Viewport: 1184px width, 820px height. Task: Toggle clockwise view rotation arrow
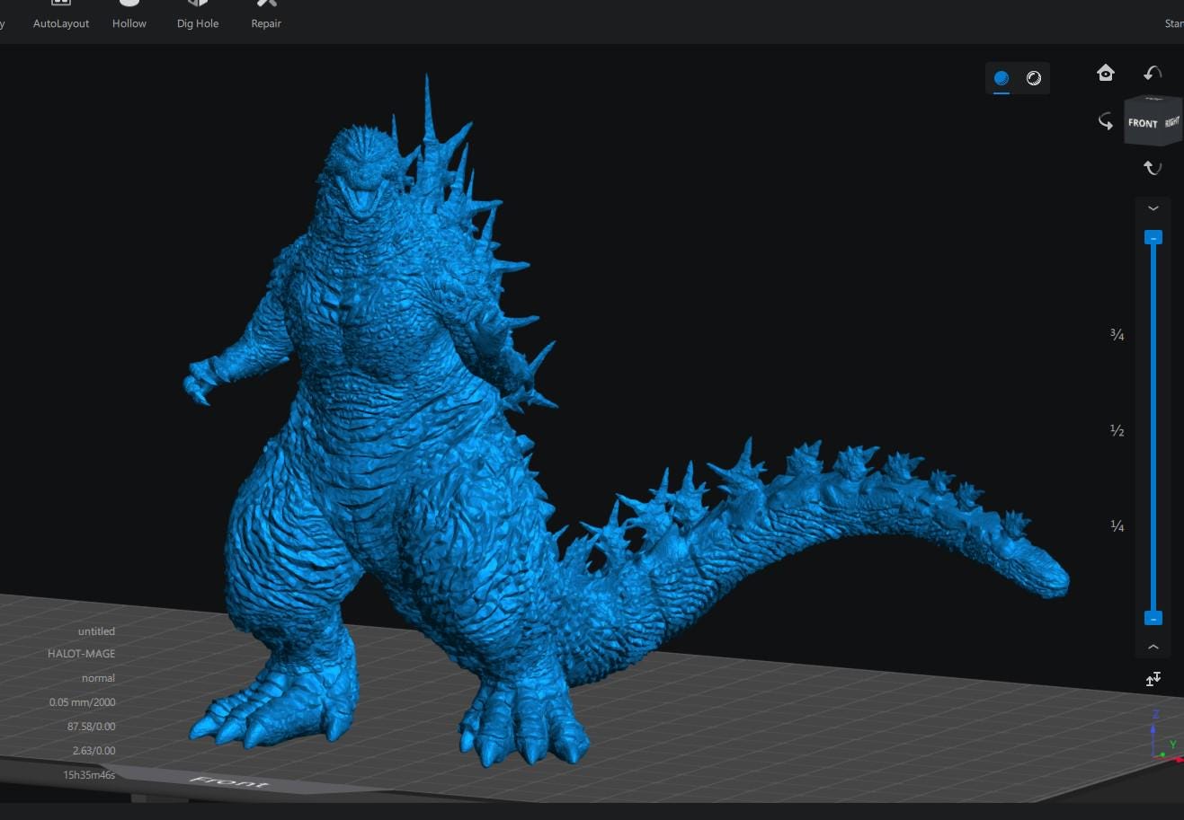tap(1106, 121)
